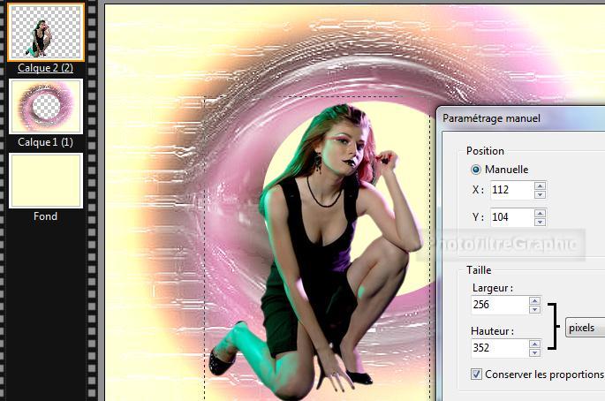
Task: Toggle the Conserver les proportions checkbox
Action: click(x=477, y=375)
